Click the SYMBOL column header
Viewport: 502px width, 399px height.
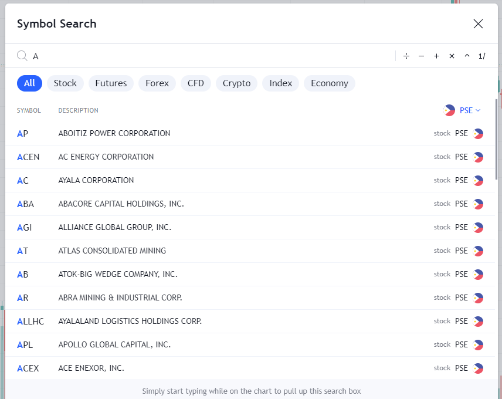(x=29, y=110)
